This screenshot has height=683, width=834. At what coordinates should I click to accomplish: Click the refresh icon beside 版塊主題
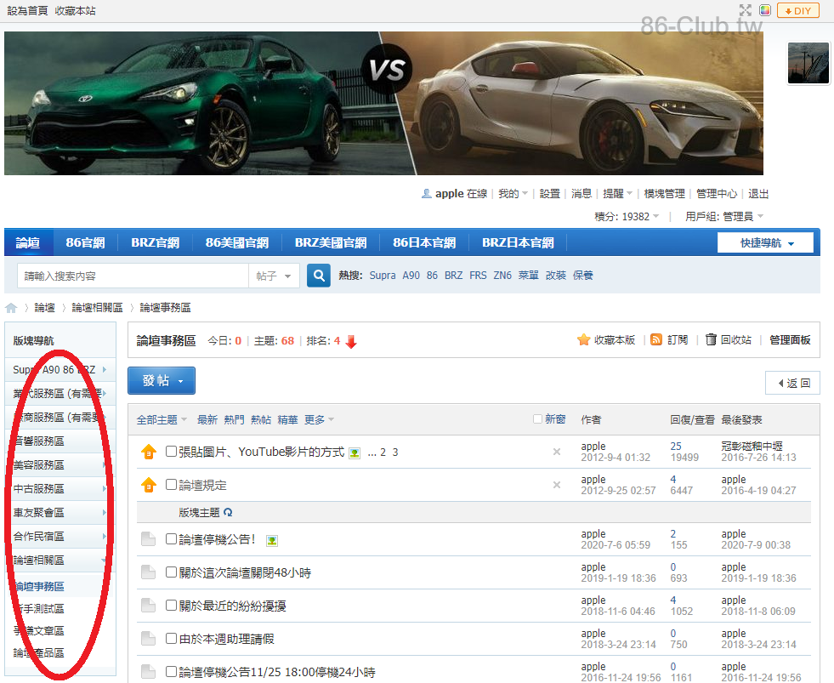(x=228, y=512)
